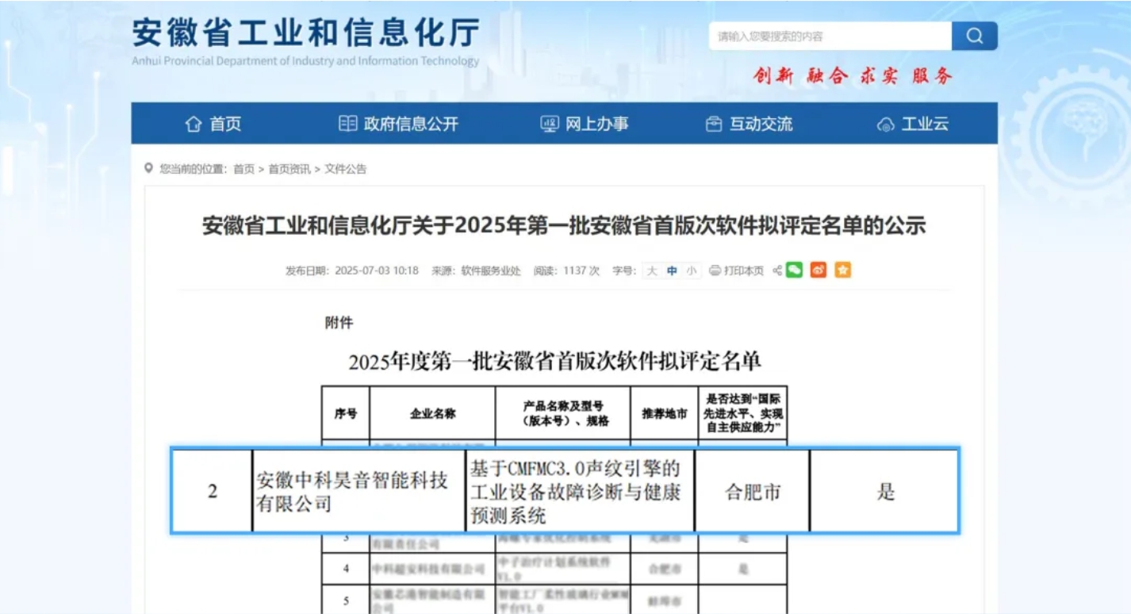Click the 首页资讯 breadcrumb link
Screen dimensions: 1131x614
coord(289,169)
